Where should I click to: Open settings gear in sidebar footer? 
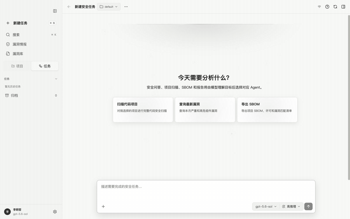tap(55, 212)
